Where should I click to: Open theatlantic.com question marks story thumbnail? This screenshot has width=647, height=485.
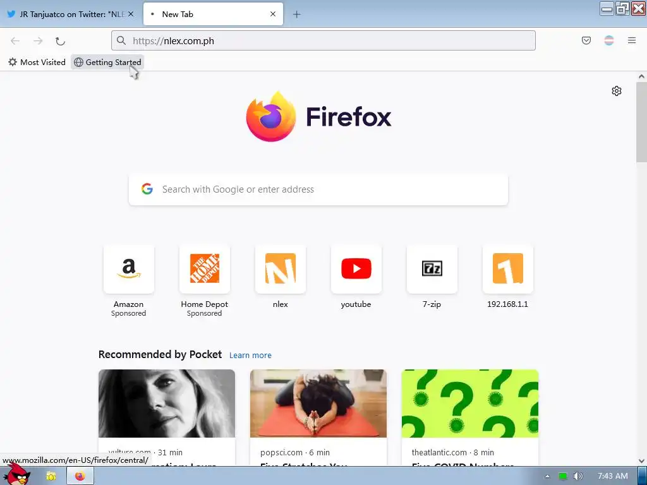click(x=470, y=404)
